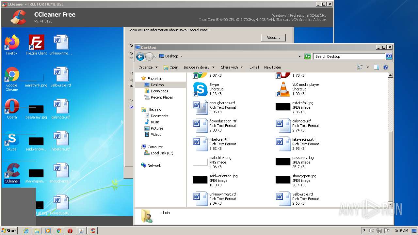Select the VLC media player shortcut
The image size is (418, 235).
coord(298,89)
